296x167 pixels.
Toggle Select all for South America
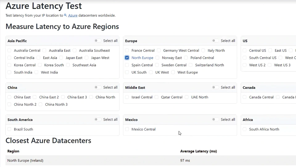click(x=98, y=119)
